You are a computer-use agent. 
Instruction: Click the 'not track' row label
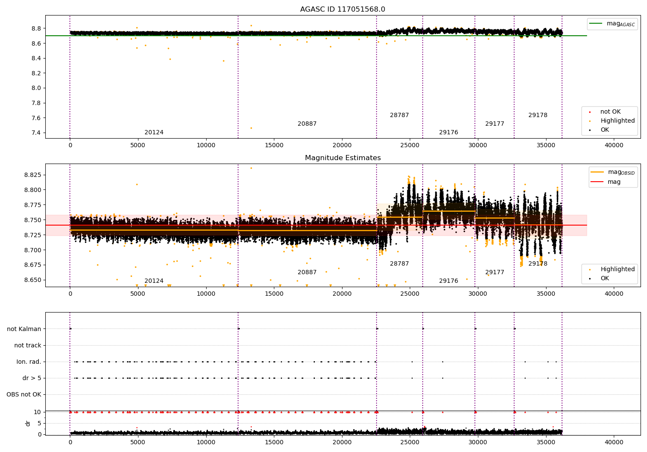pos(28,345)
